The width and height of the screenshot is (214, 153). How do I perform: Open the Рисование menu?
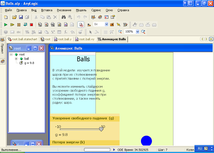click(64, 10)
